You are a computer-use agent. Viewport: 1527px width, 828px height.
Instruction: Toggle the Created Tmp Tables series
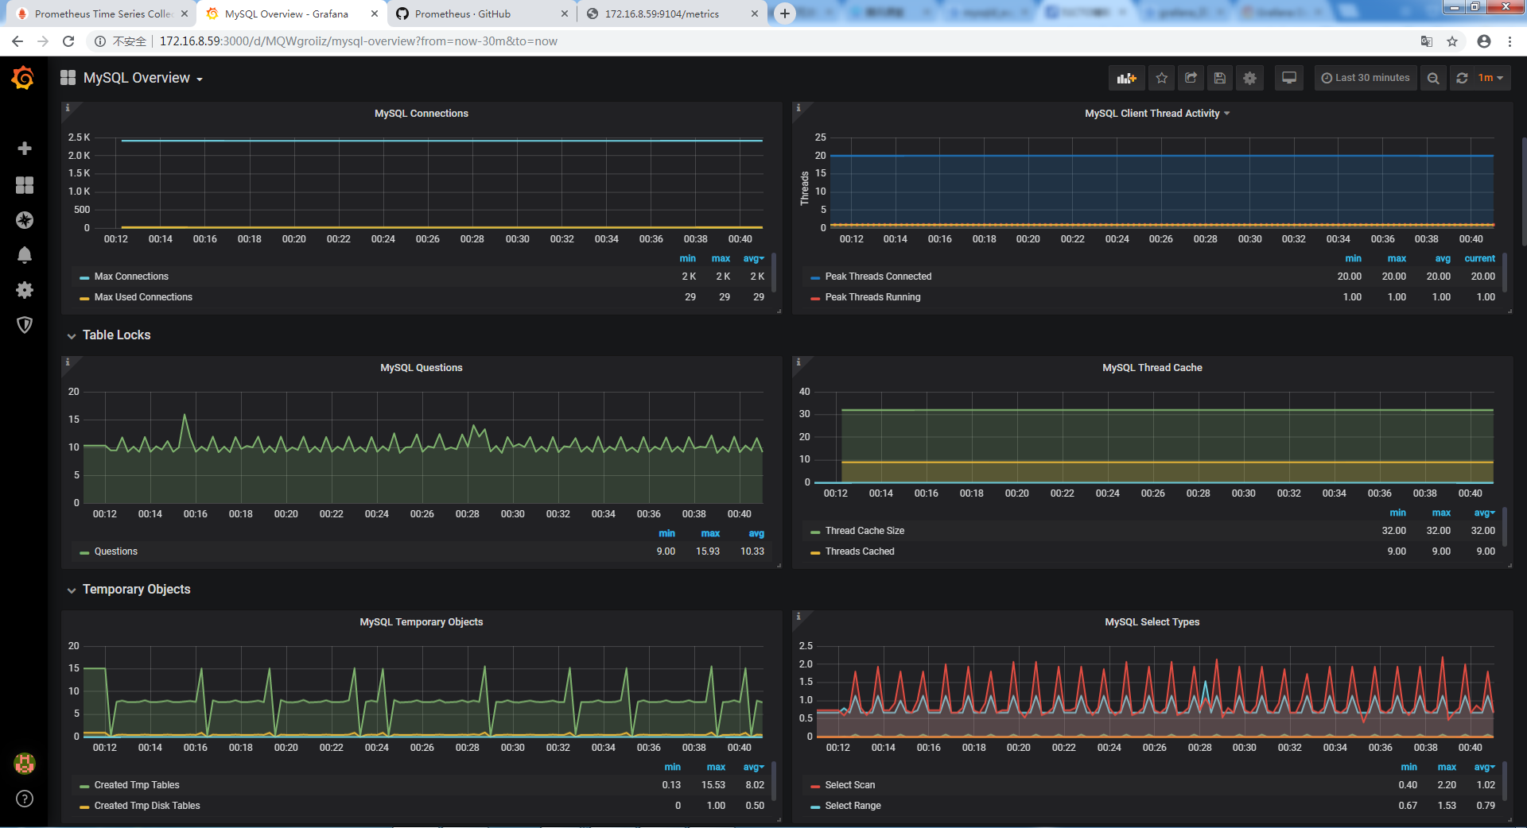137,785
